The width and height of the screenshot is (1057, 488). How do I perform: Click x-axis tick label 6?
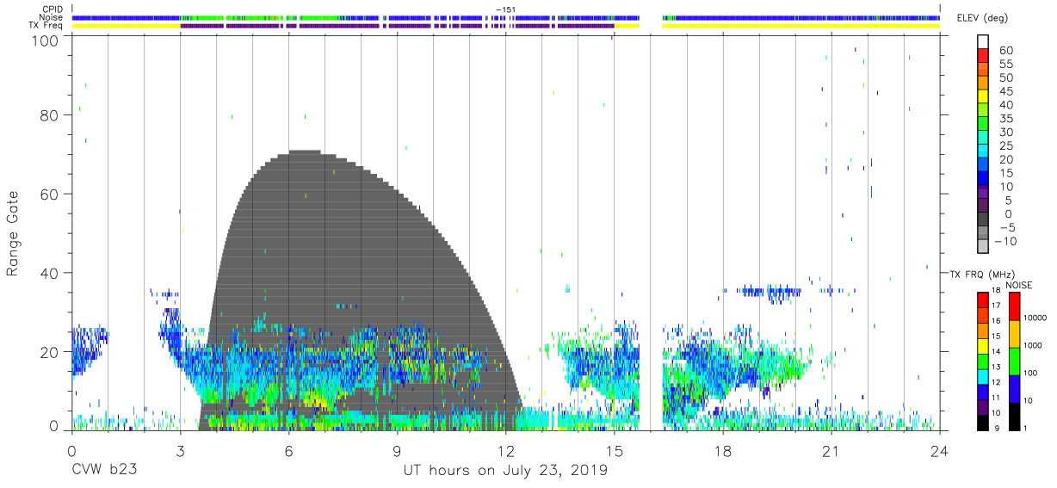click(x=288, y=450)
